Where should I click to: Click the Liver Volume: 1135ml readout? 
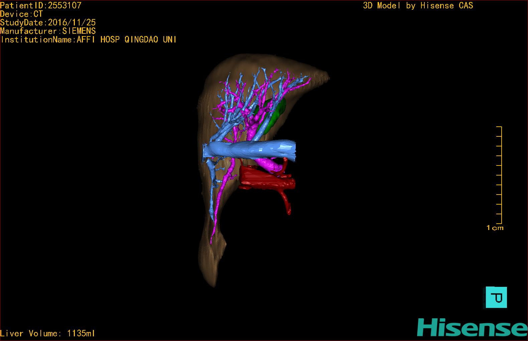(x=47, y=333)
